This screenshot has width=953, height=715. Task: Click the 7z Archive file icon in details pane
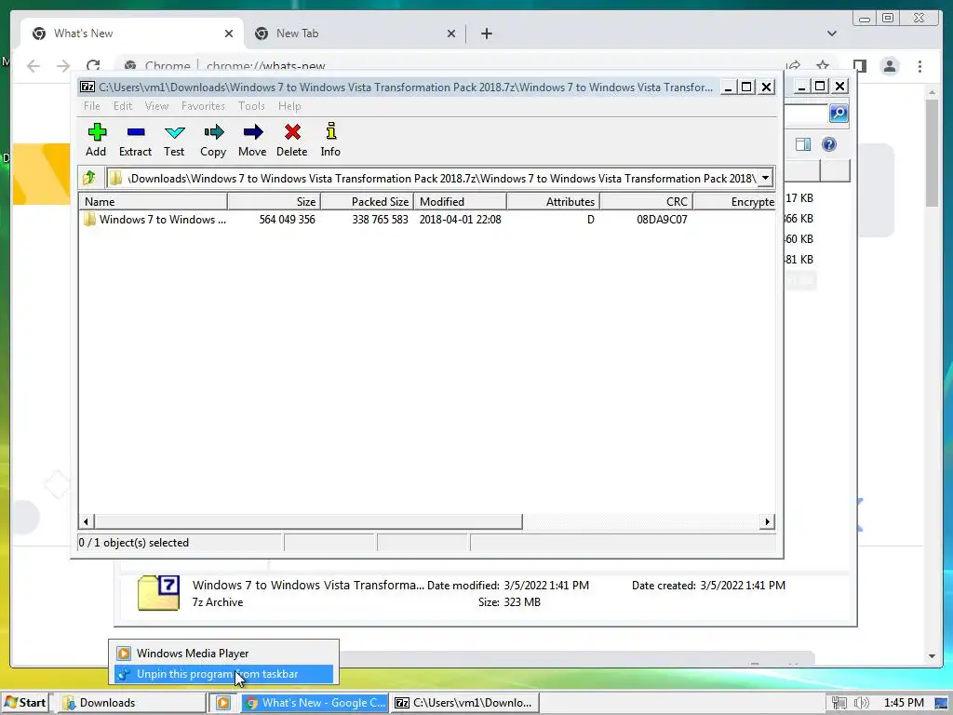tap(158, 593)
